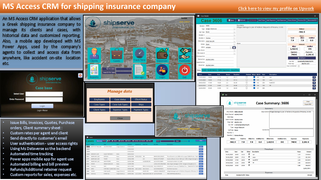Close the login dialog with red X
Image resolution: width=321 pixels, height=180 pixels.
[80, 76]
